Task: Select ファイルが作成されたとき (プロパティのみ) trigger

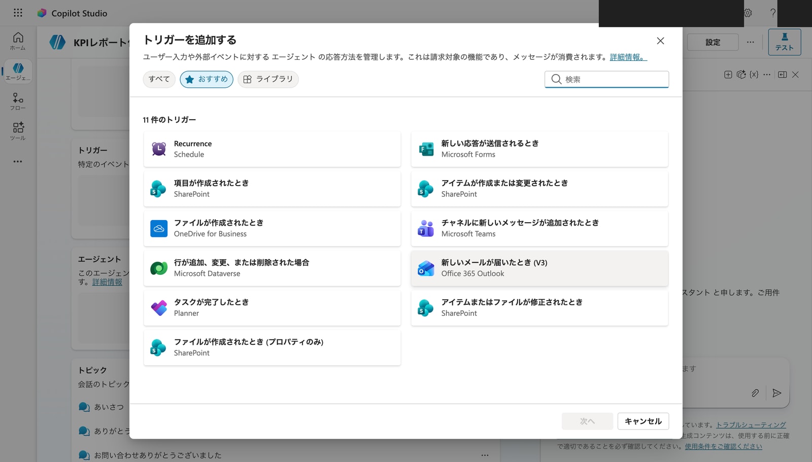Action: (272, 347)
